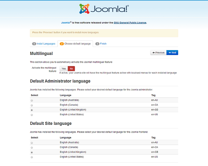Pick English (United Kingdom) site language radio

click(32, 152)
